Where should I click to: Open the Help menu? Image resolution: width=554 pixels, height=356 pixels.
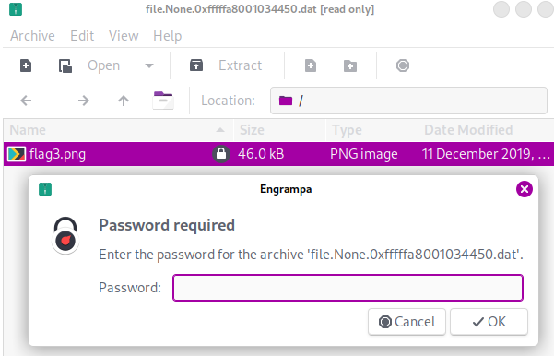point(168,36)
